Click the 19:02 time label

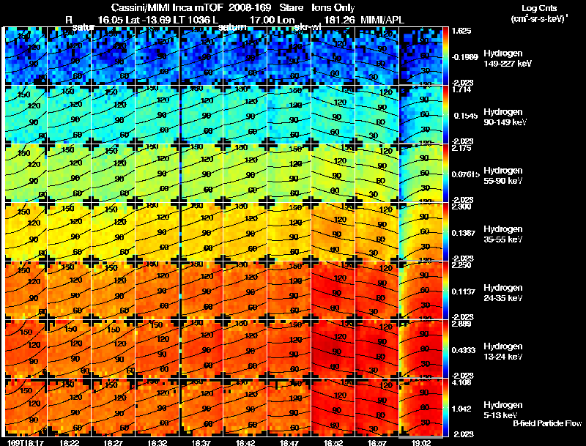(421, 442)
